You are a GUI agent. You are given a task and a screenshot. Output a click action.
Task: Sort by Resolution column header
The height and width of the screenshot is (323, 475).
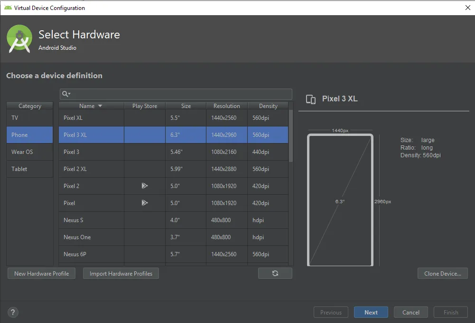(x=227, y=106)
